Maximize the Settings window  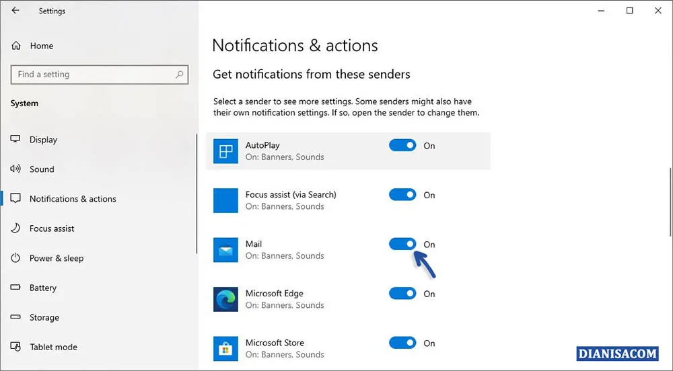click(630, 10)
